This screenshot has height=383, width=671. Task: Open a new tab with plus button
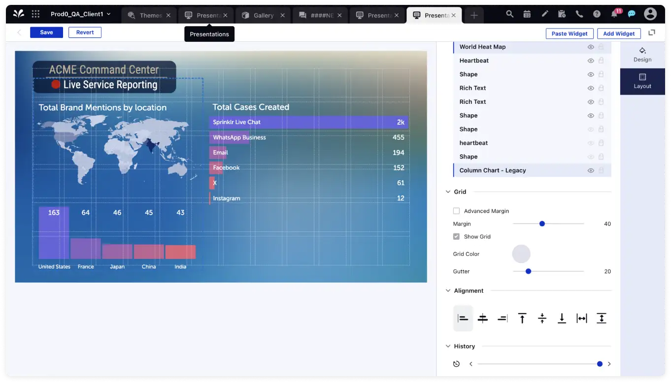[x=474, y=15]
